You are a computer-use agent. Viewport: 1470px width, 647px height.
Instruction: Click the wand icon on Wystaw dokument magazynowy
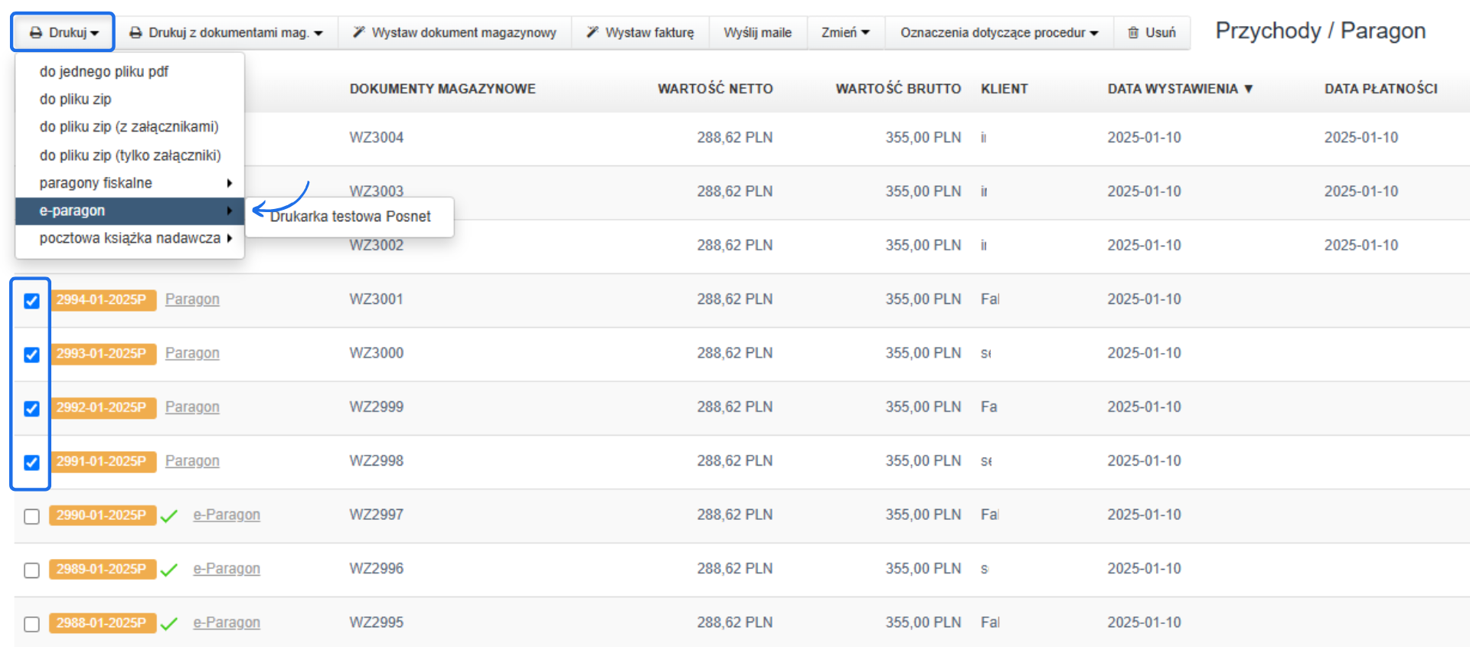358,32
